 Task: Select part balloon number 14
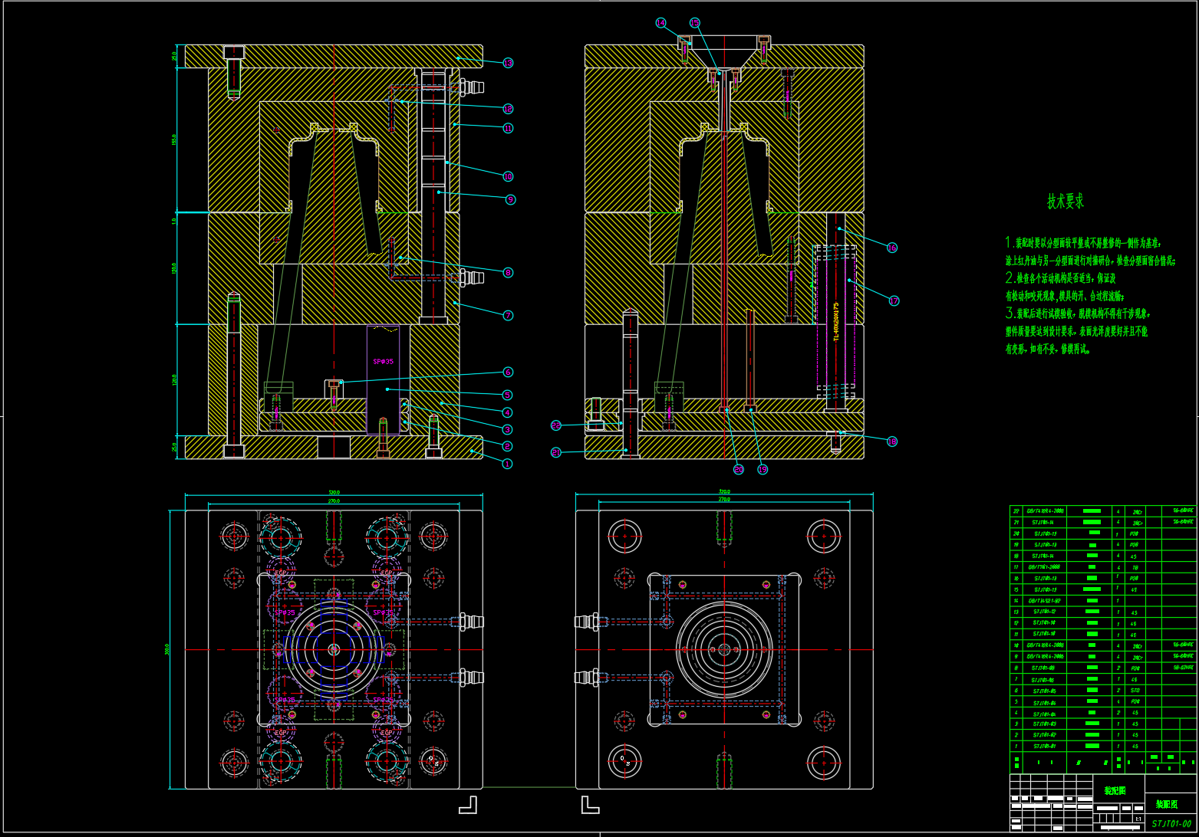[x=661, y=23]
